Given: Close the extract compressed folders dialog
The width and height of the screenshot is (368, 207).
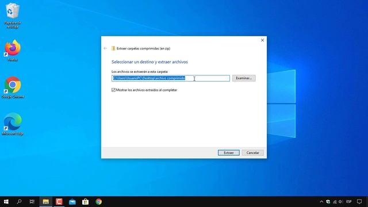Looking at the screenshot, I should pos(262,40).
